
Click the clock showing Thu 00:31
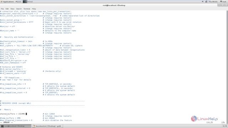click(213, 1)
